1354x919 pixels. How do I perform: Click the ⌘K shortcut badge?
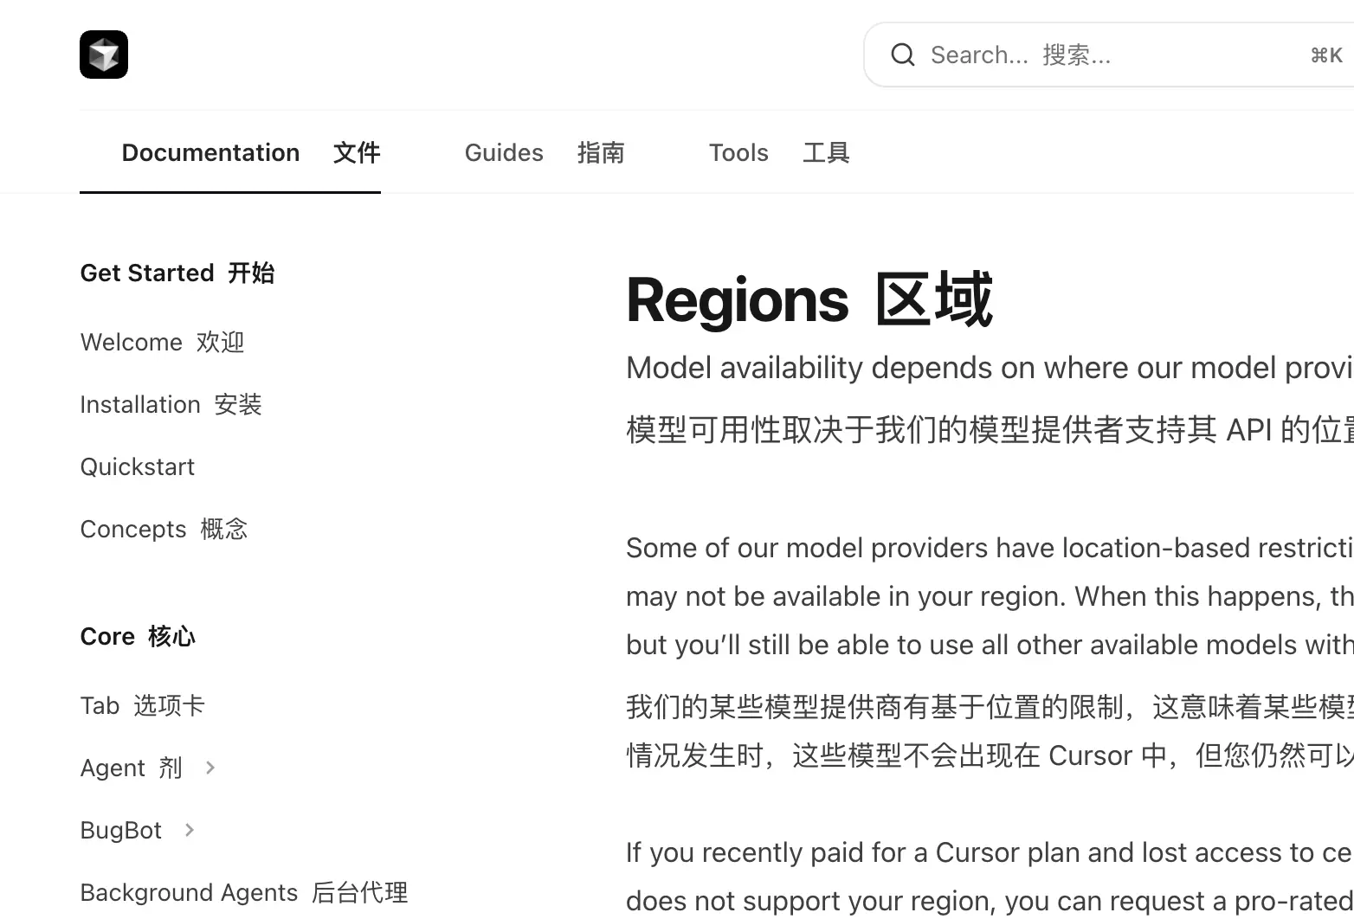coord(1325,55)
